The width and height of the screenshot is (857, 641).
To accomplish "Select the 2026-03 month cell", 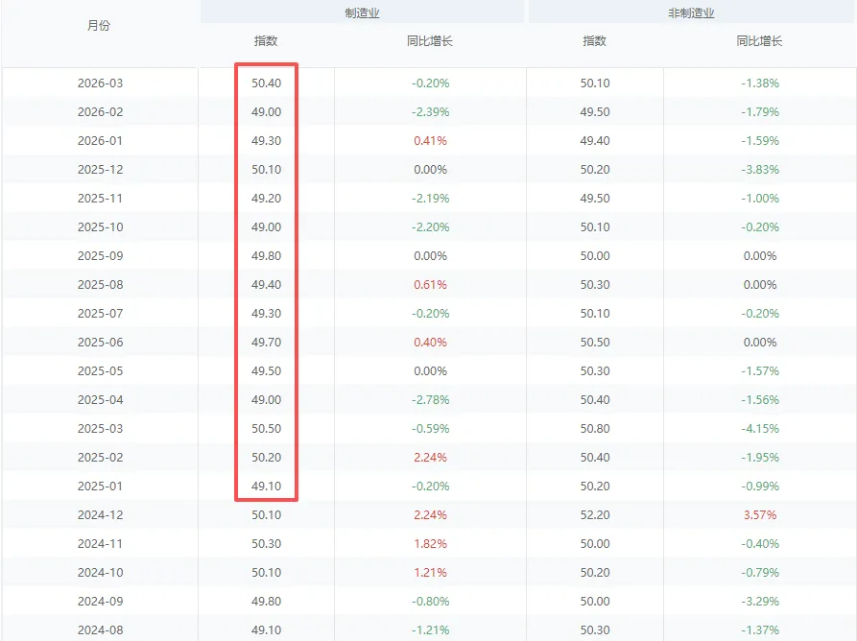I will tap(100, 83).
